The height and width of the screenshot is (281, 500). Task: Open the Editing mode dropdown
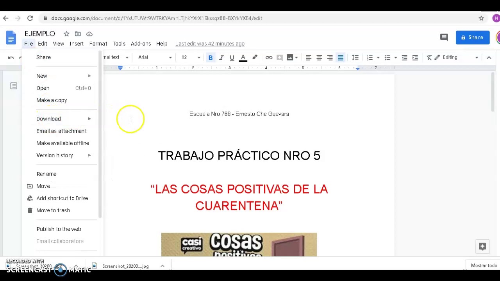pos(456,58)
